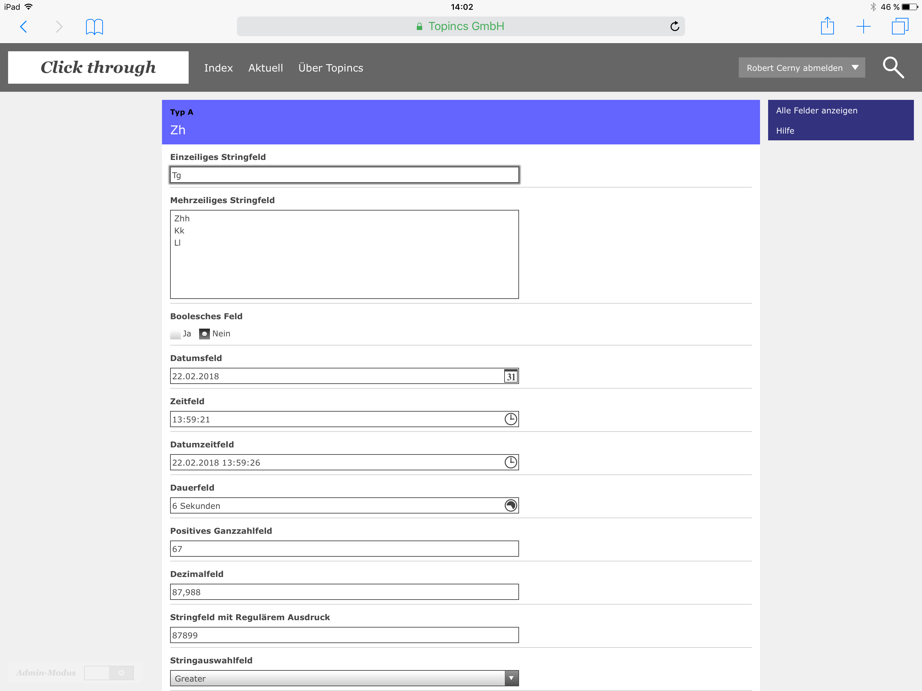Show all Safari tabs overview
Image resolution: width=922 pixels, height=691 pixels.
tap(899, 26)
